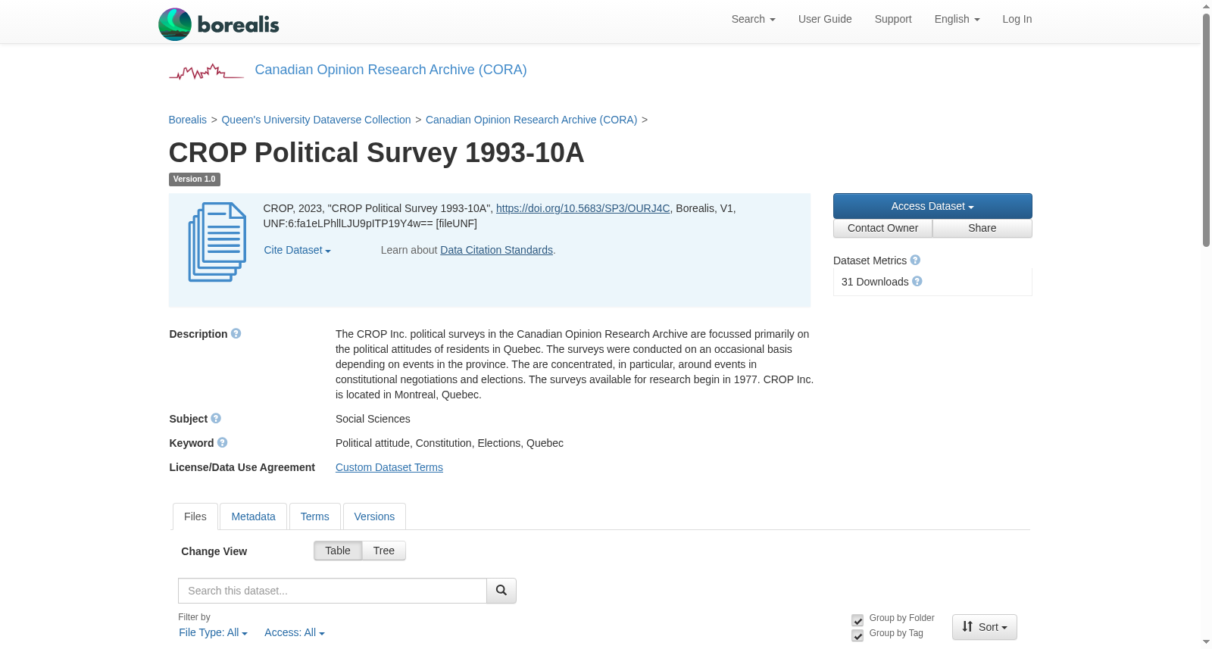Click the Downloads help question mark icon
Screen dimensions: 1212x649
tap(917, 281)
